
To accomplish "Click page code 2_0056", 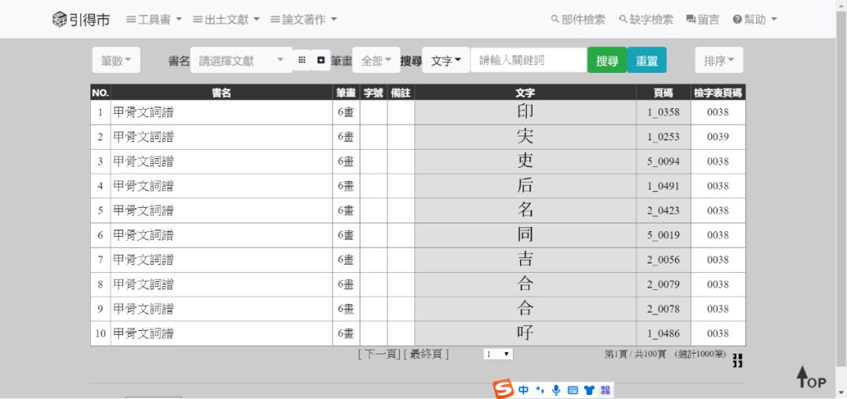I will (x=663, y=260).
